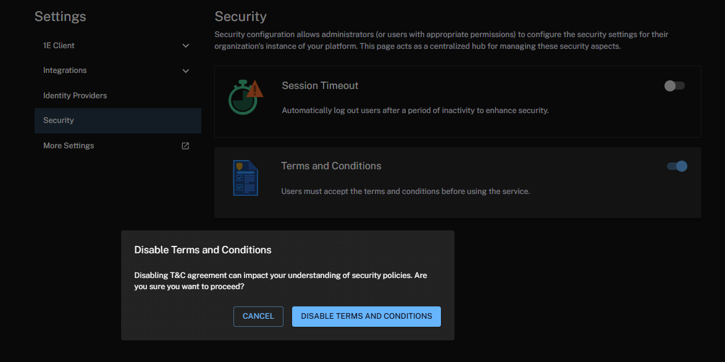Expand the Integrations chevron arrow
The width and height of the screenshot is (725, 362).
click(185, 71)
